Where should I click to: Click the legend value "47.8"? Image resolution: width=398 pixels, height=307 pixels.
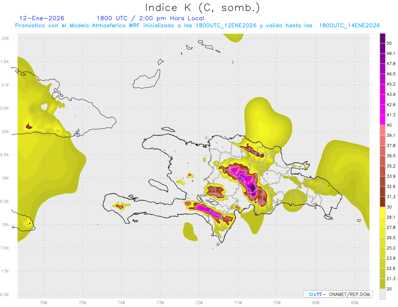[x=391, y=64]
